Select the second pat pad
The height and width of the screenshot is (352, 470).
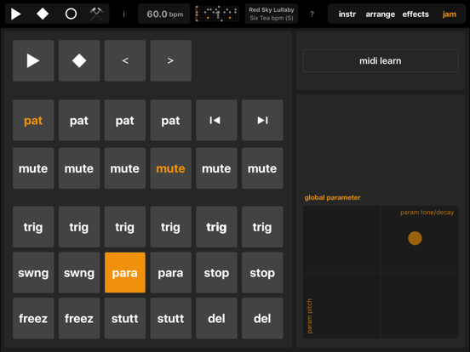79,121
